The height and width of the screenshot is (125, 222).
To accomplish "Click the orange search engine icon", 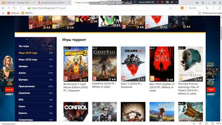I will [182, 8].
